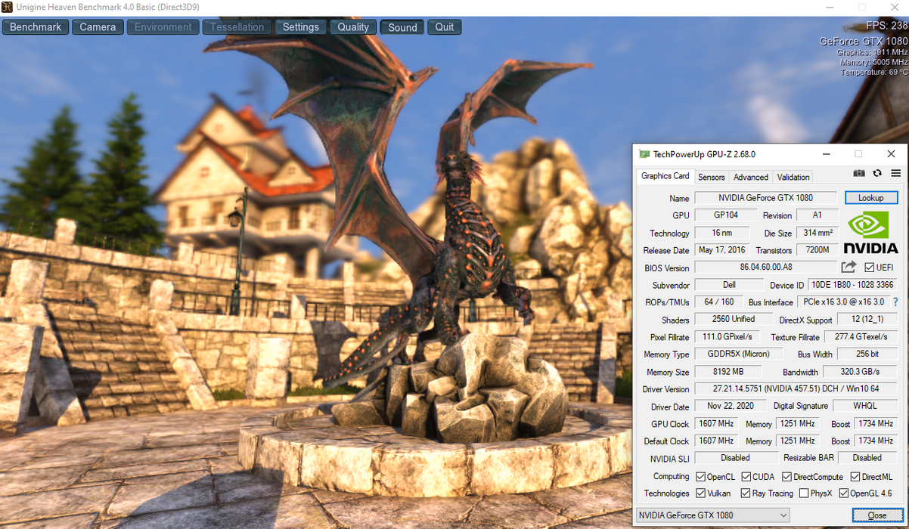
Task: Click the GPU-Z refresh icon
Action: 877,173
